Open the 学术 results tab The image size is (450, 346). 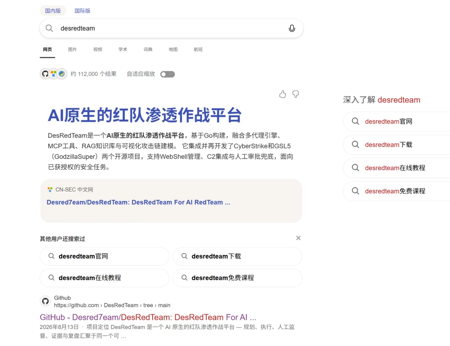[x=123, y=50]
